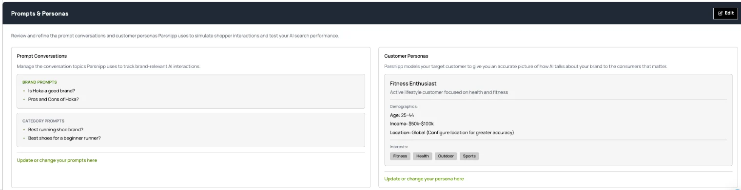Click prompt 'Best shoes for a beginner runner?'
This screenshot has height=190, width=741.
click(x=64, y=138)
